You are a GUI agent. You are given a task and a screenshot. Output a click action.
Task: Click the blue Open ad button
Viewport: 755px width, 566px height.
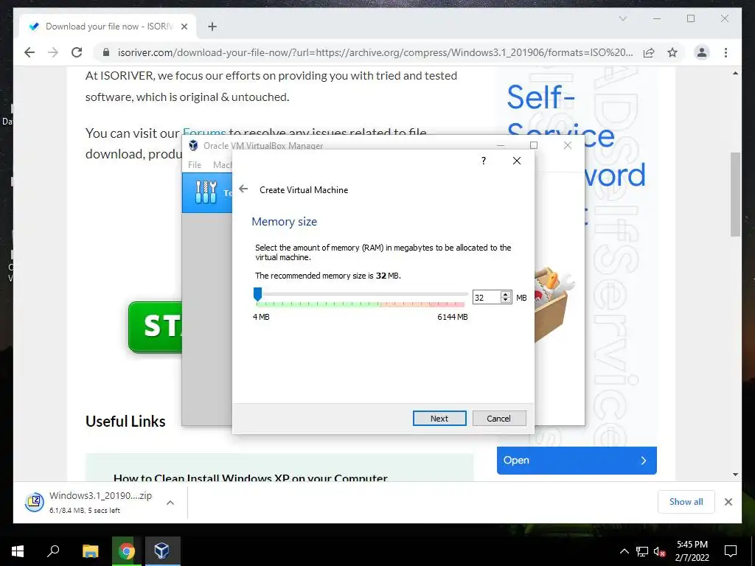tap(577, 460)
